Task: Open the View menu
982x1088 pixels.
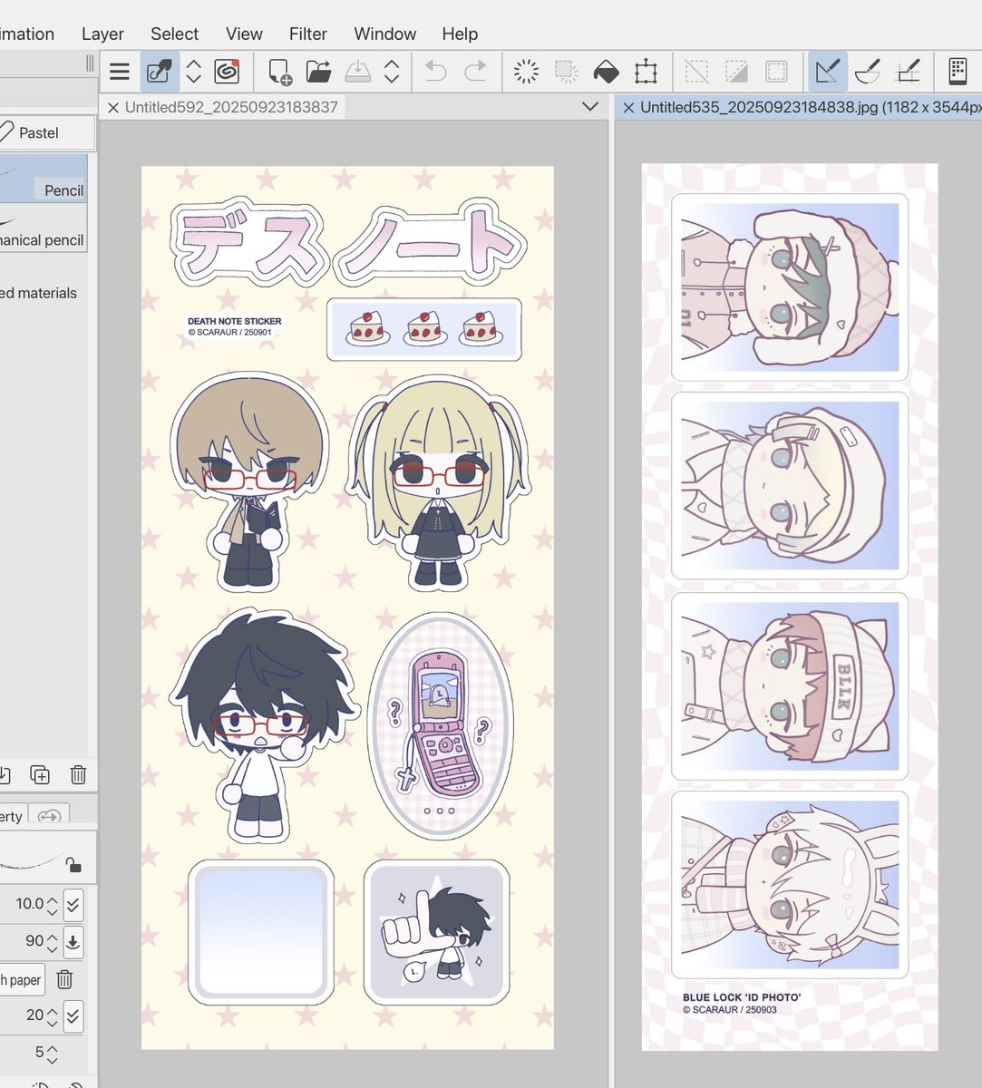Action: [244, 34]
